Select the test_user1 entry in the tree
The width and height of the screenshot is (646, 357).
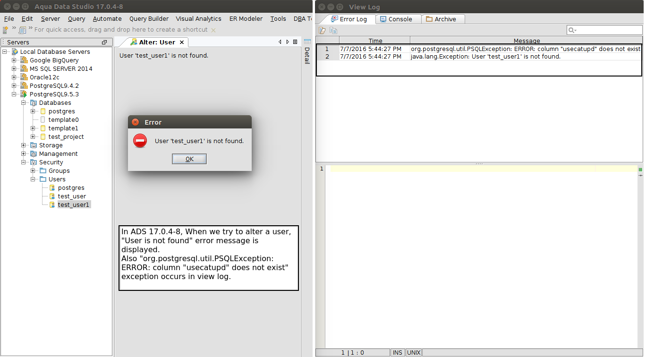(74, 205)
